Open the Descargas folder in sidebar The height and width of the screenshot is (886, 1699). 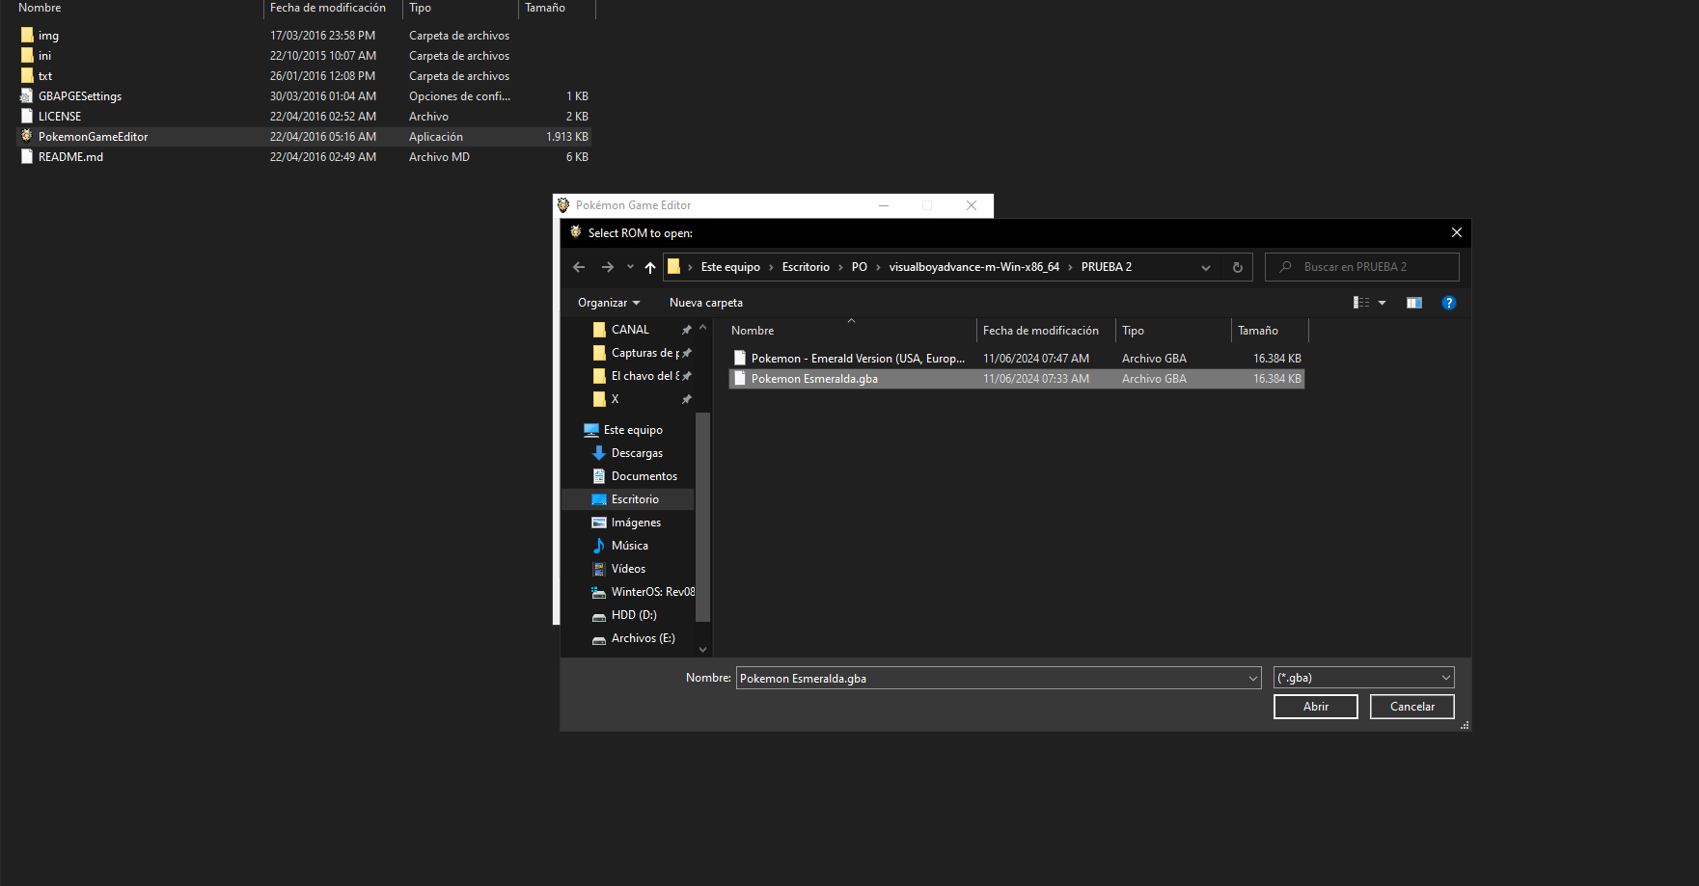(x=637, y=453)
